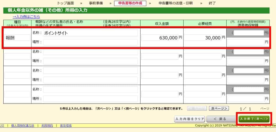Click the fourth row's 必要経費 field
The height and width of the screenshot is (132, 276).
[x=203, y=94]
